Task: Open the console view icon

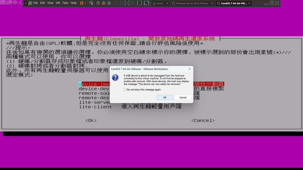Action: coord(139,3)
